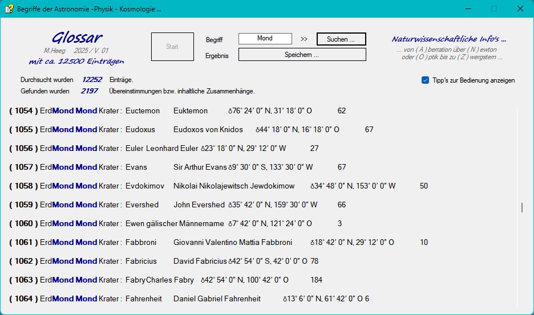Viewport: 534px width, 315px height.
Task: Select result row 1064 Fahrenheit
Action: pyautogui.click(x=189, y=298)
